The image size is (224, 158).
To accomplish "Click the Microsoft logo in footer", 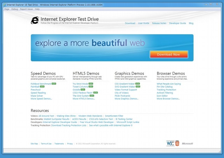I will pos(187,144).
